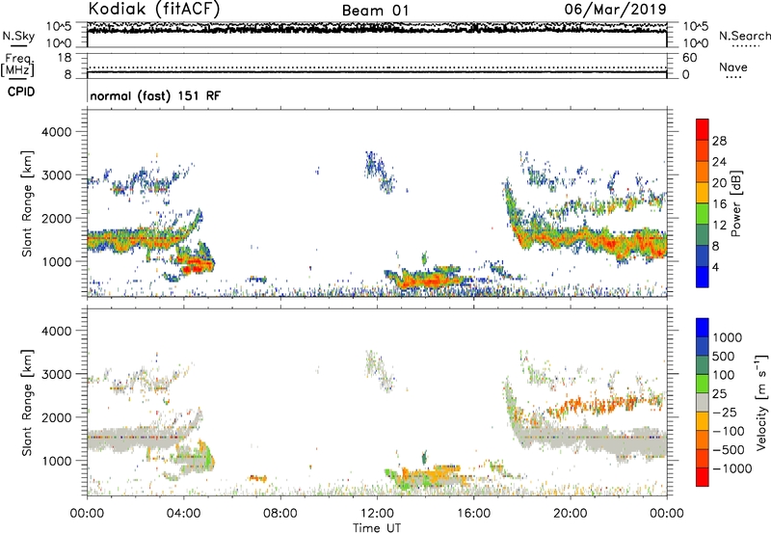The height and width of the screenshot is (534, 771).
Task: Click the '18' frequency axis tick label
Action: tap(64, 58)
